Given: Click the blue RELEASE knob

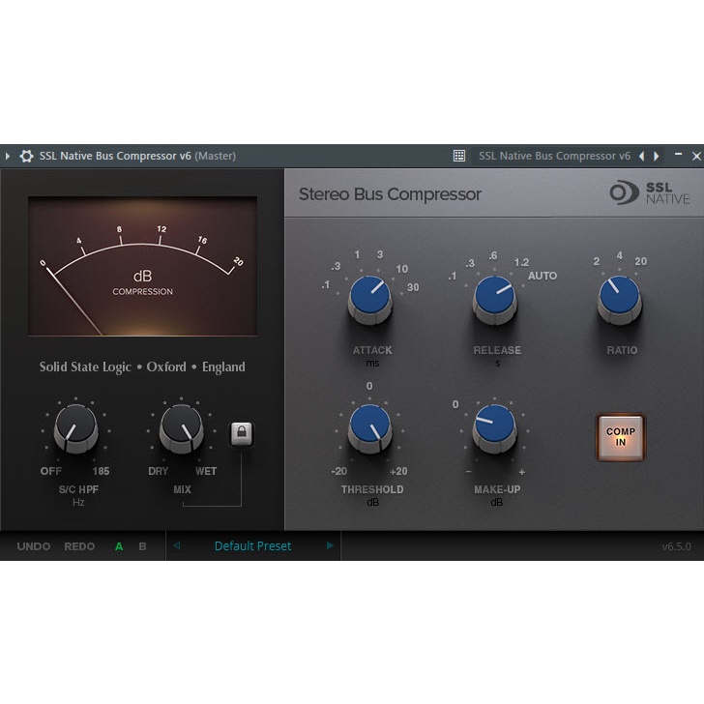Looking at the screenshot, I should tap(494, 298).
